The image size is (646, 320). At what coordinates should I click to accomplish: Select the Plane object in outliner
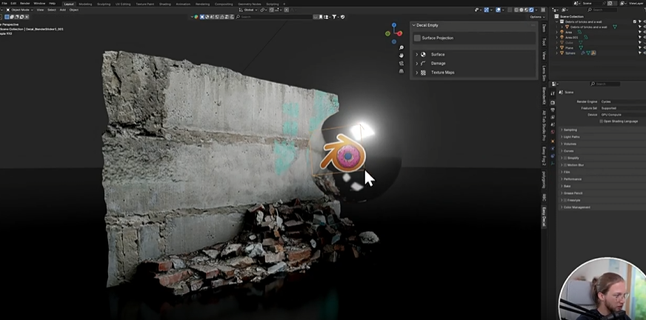[570, 47]
